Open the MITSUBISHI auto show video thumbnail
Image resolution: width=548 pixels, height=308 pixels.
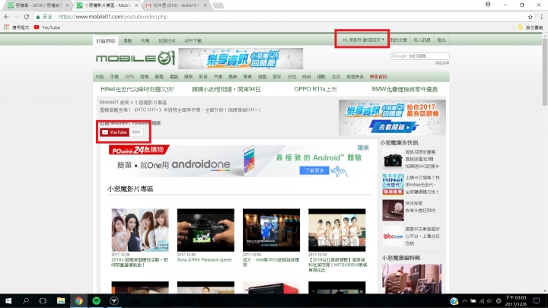337,230
